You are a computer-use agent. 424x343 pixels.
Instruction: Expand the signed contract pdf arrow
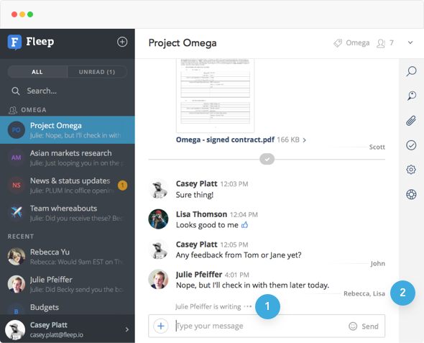(x=305, y=140)
